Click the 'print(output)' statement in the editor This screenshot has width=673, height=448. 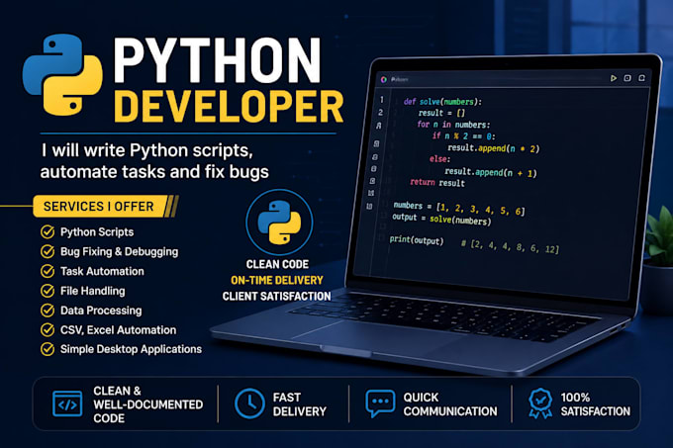click(x=417, y=240)
